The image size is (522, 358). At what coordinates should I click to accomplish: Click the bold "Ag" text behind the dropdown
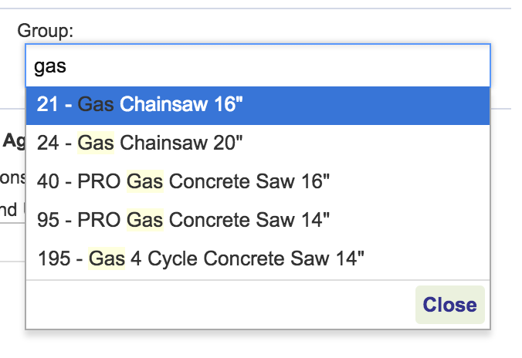(14, 140)
